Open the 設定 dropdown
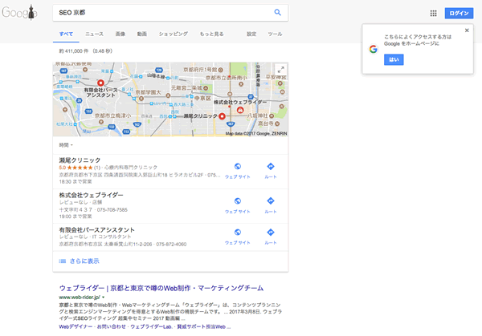The image size is (482, 336). [251, 34]
